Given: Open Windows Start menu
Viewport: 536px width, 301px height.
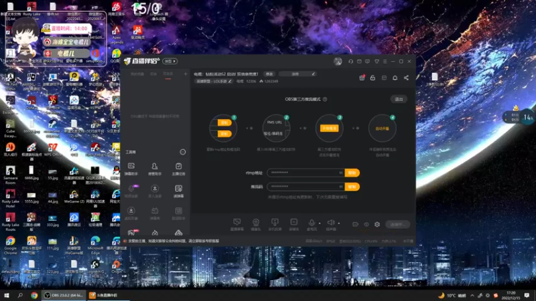Looking at the screenshot, I should [7, 295].
